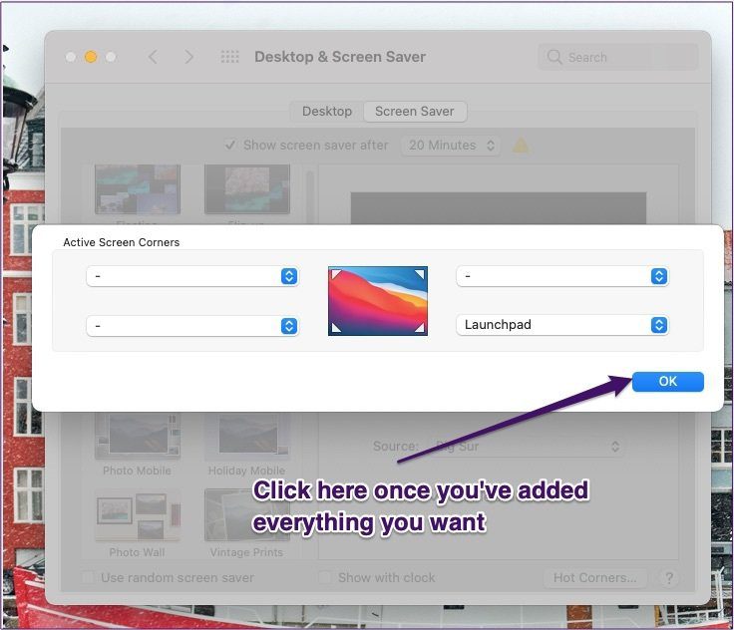Enable Use random screen saver
The height and width of the screenshot is (630, 734).
(88, 577)
